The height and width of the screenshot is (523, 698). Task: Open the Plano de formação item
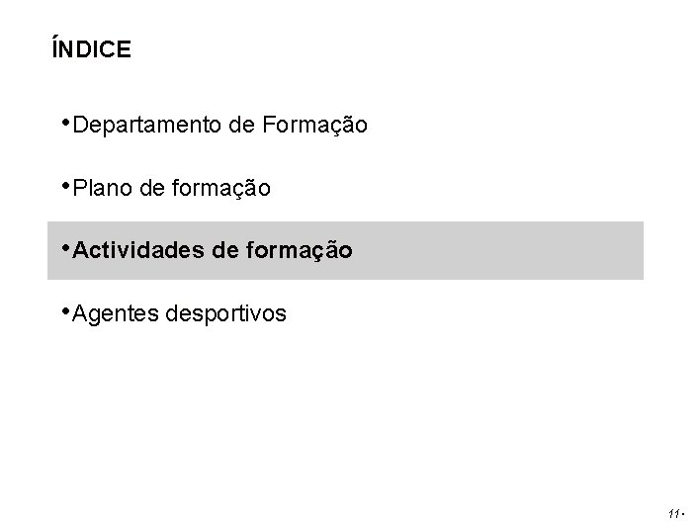tap(171, 188)
